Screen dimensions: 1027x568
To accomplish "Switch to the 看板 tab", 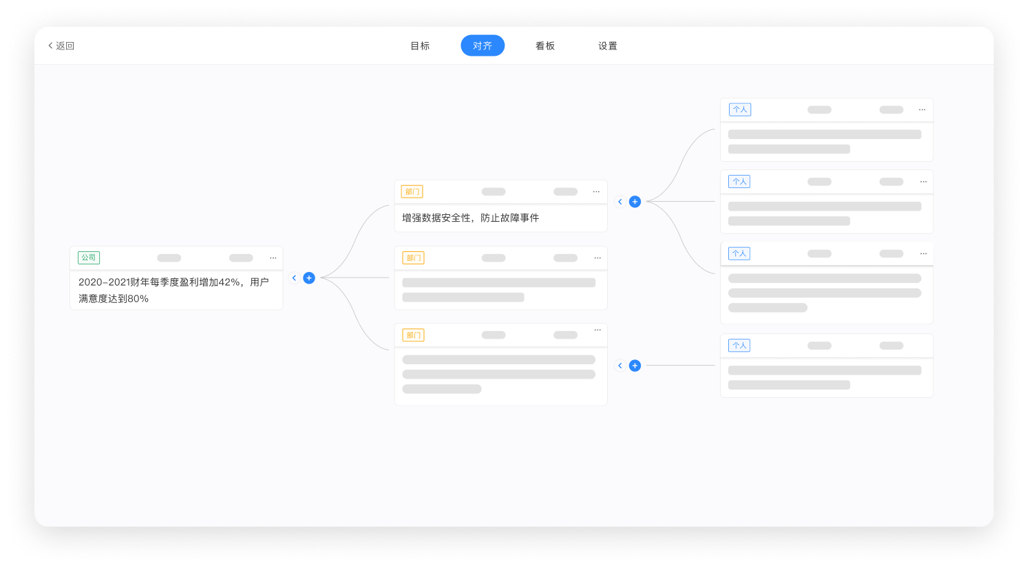I will point(544,45).
